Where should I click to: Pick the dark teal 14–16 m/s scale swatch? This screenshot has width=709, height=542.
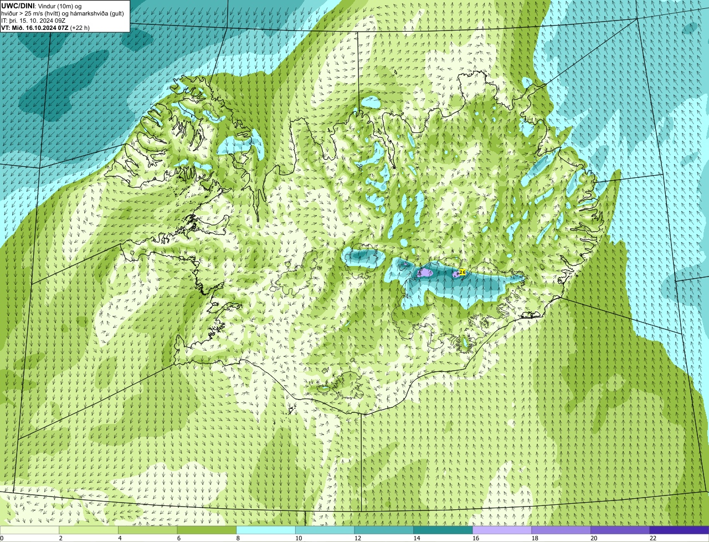[443, 530]
